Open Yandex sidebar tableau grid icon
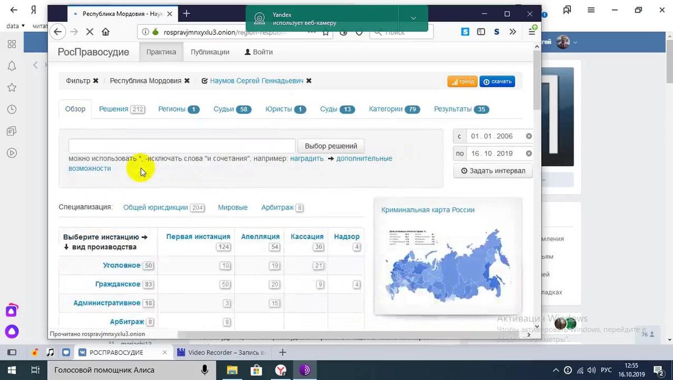Image resolution: width=673 pixels, height=380 pixels. [12, 44]
